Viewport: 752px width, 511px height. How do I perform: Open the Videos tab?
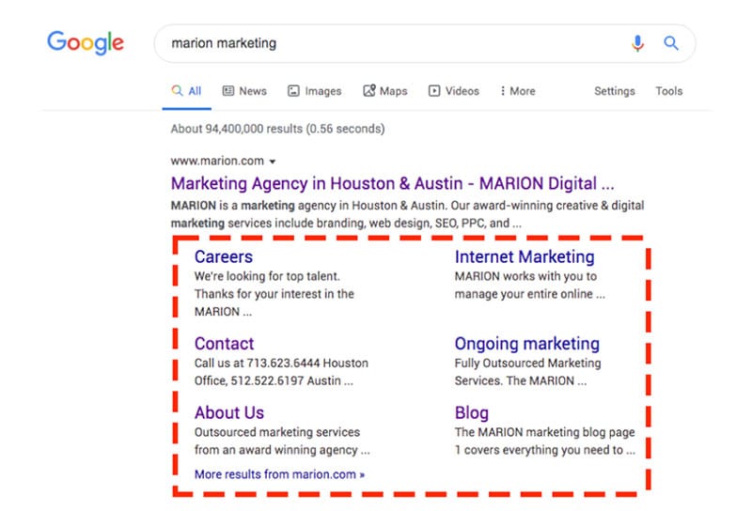[x=454, y=91]
